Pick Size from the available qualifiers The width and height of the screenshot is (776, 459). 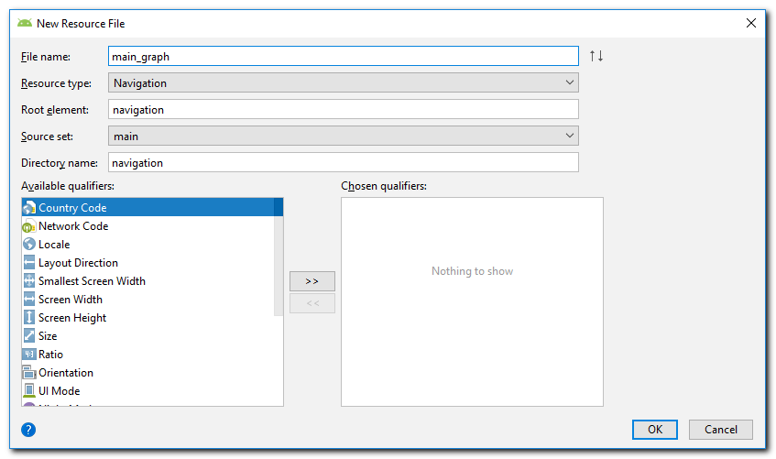[x=48, y=336]
